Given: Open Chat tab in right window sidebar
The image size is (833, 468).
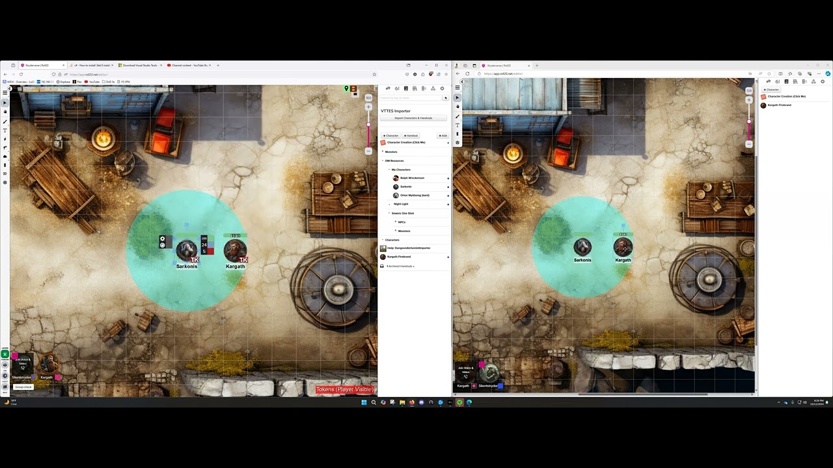Looking at the screenshot, I should tap(769, 82).
